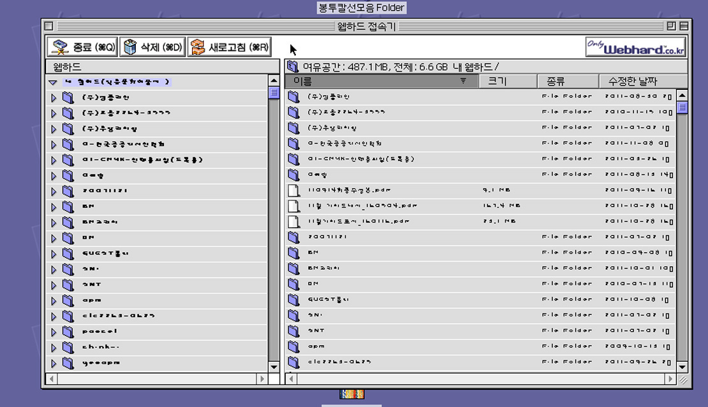This screenshot has width=708, height=407.
Task: Click down arrow of left pane vertical scrollbar
Action: tap(274, 367)
